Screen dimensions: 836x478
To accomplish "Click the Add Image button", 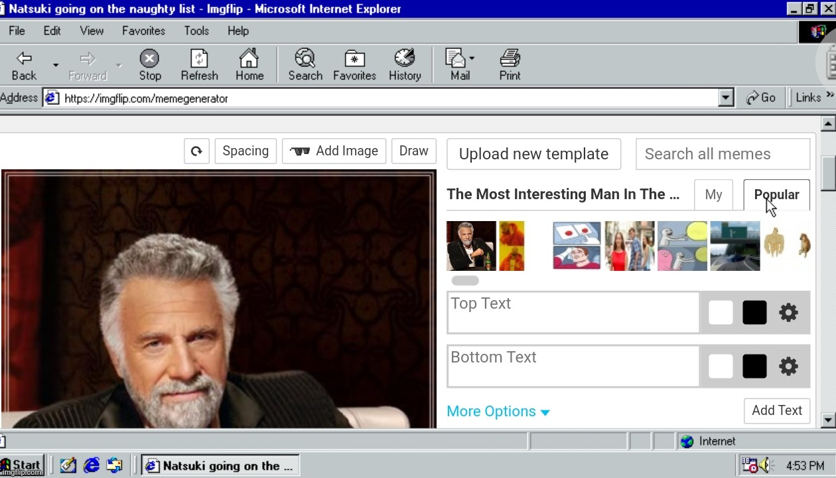I will tap(334, 151).
